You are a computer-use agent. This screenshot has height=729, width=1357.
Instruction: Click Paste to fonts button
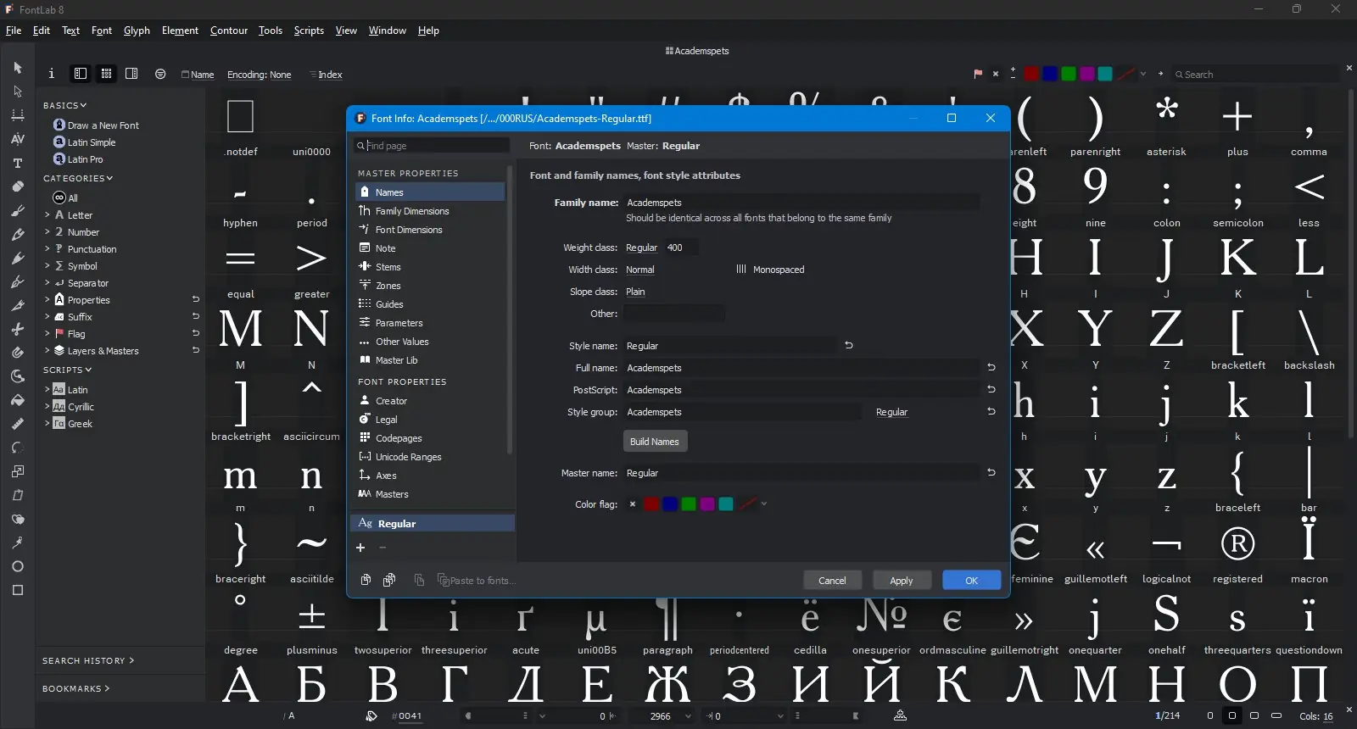[x=476, y=581]
